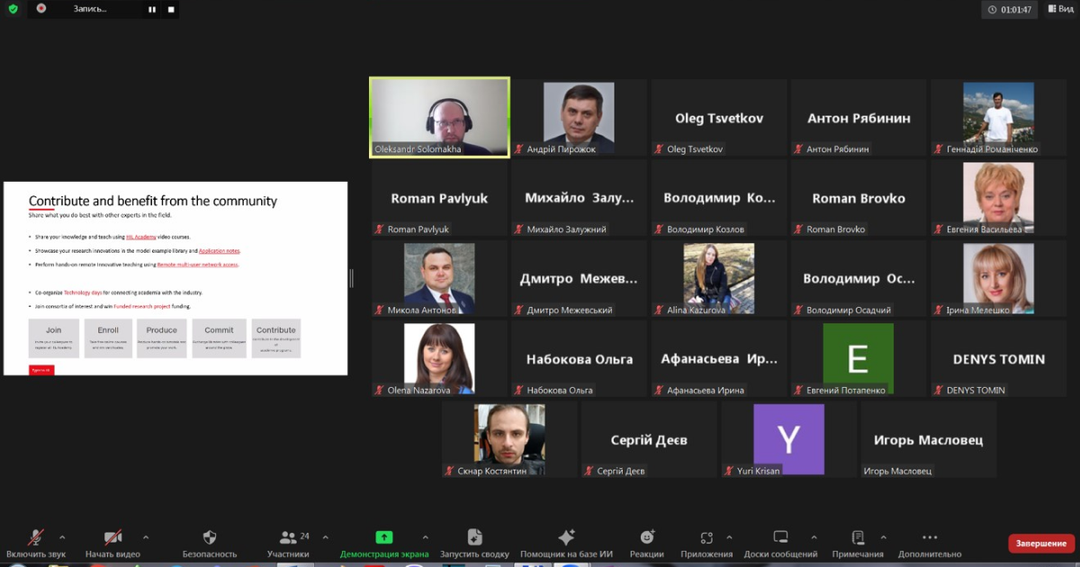Open the Дополнительно more menu

(x=930, y=537)
